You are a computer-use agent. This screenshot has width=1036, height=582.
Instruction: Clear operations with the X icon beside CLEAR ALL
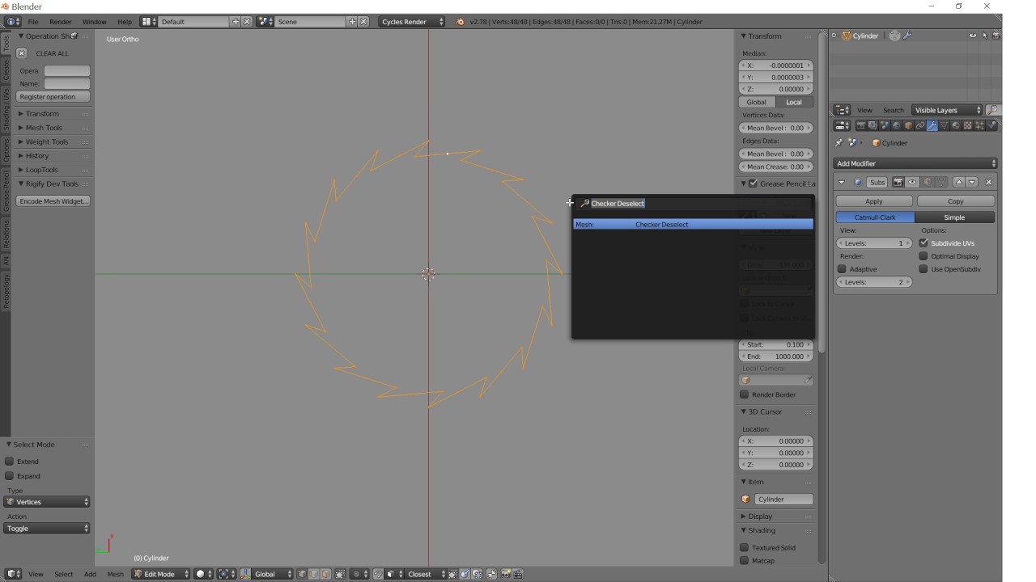(x=21, y=53)
